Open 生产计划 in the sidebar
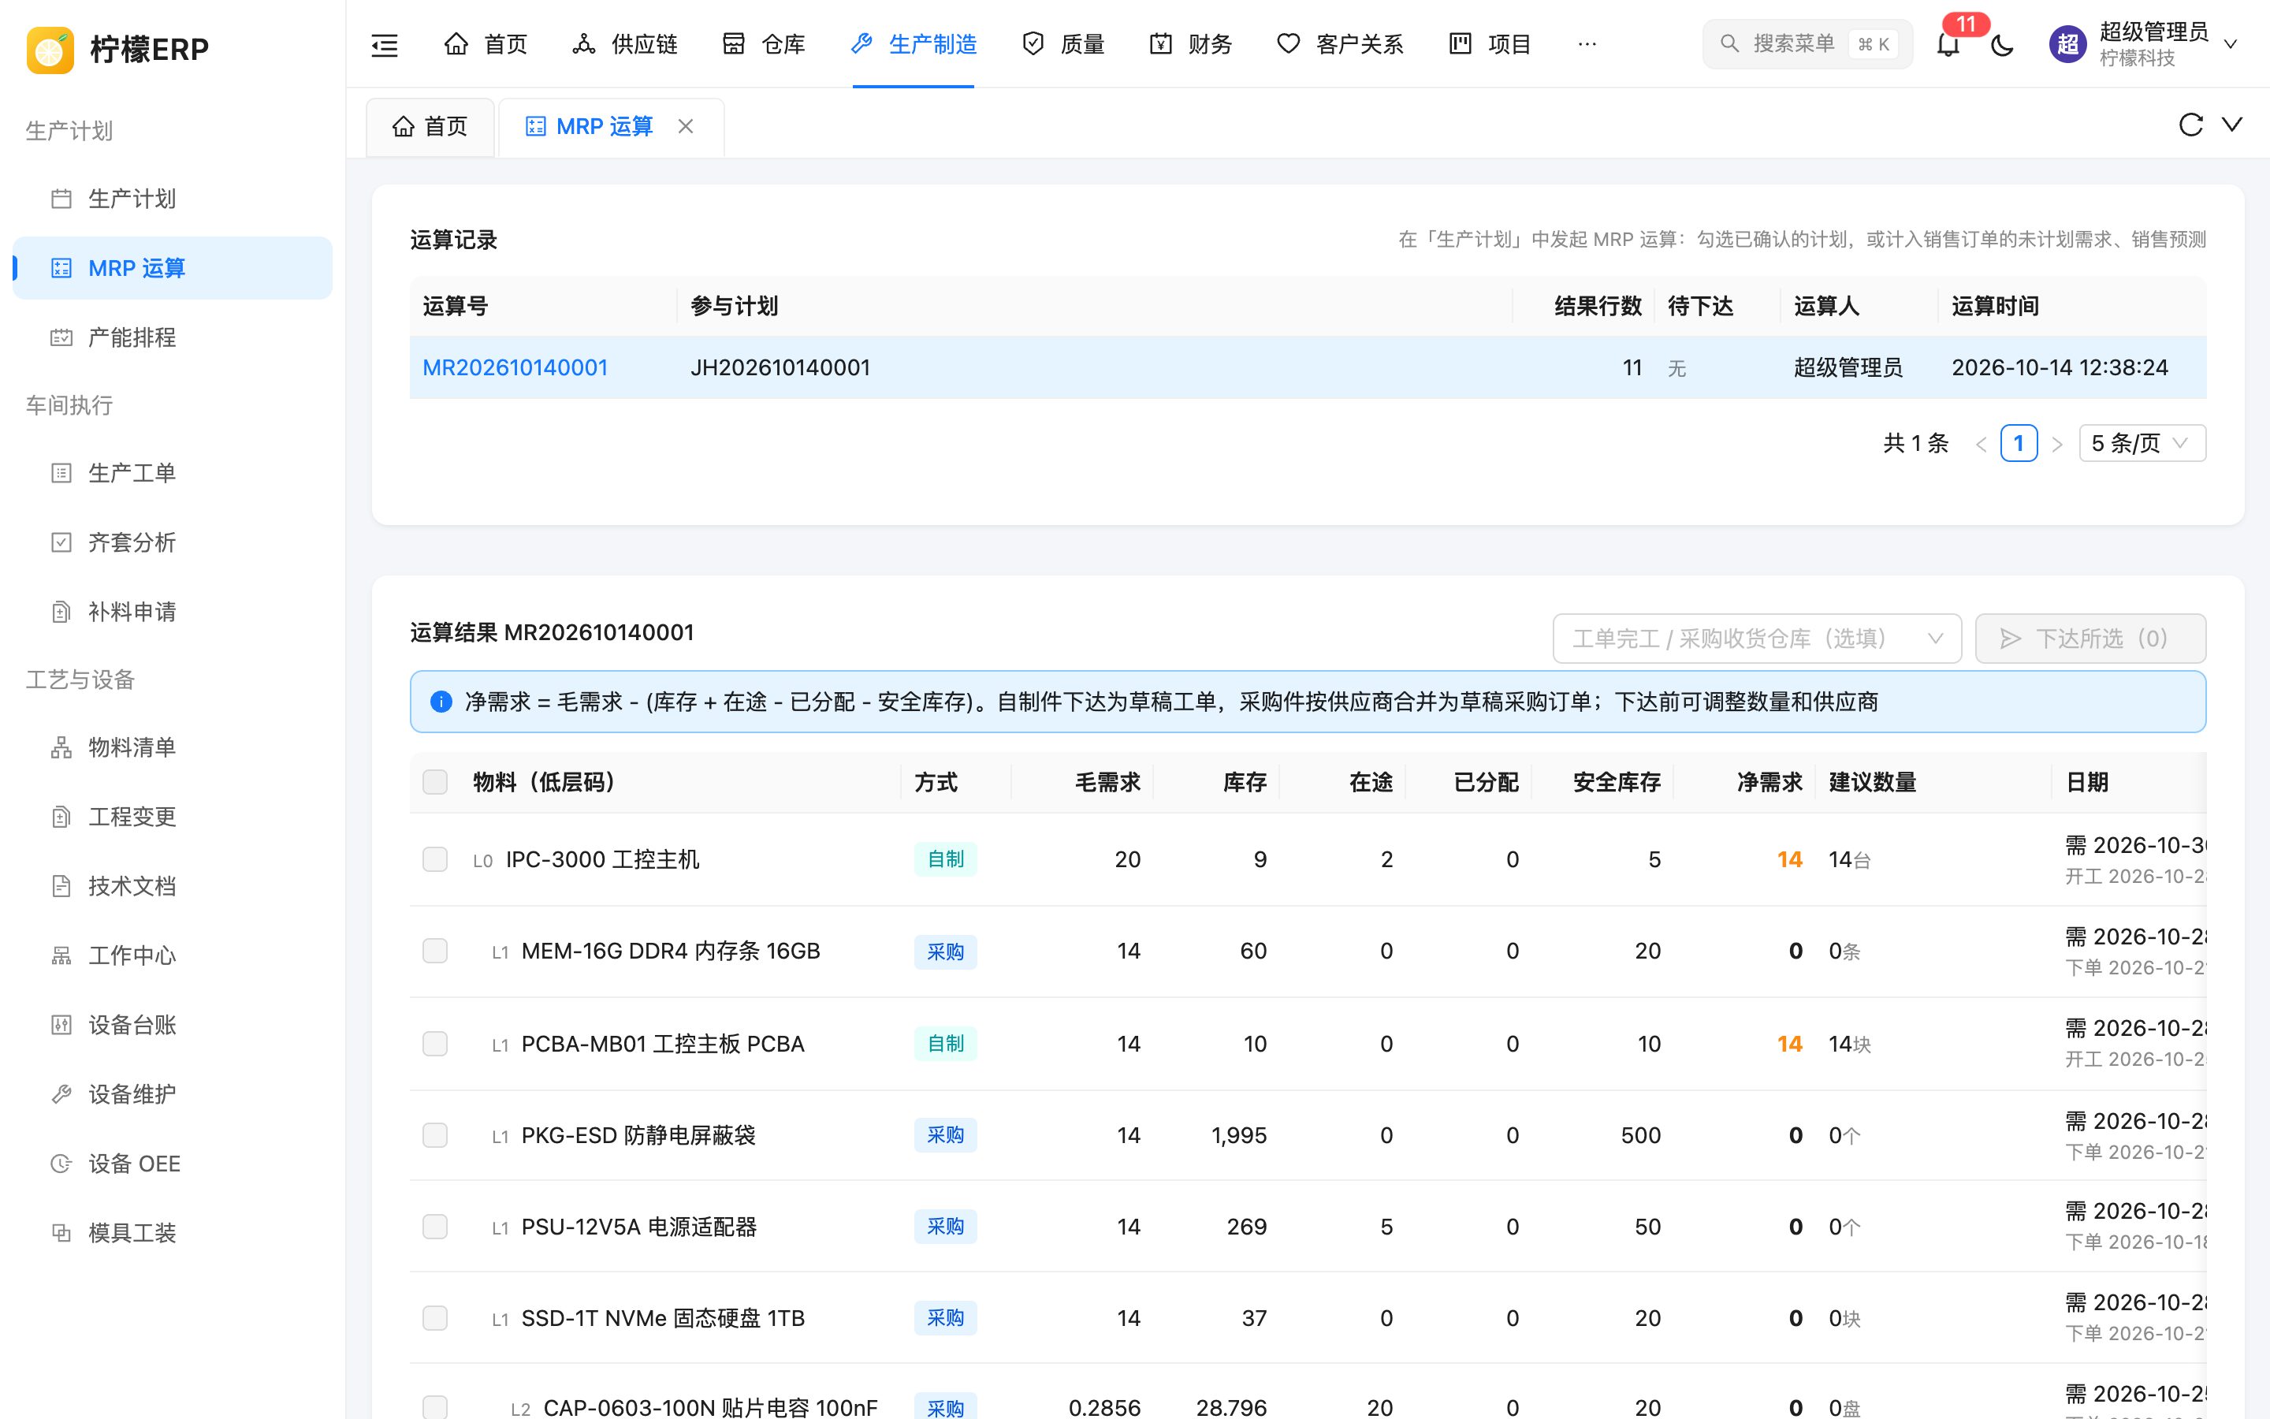 (x=173, y=198)
